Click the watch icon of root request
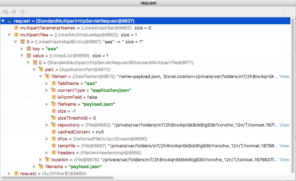 pos(10,21)
